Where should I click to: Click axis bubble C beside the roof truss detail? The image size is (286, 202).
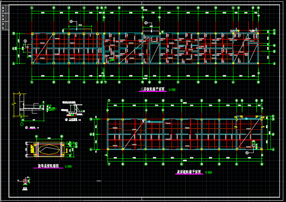pos(76,144)
